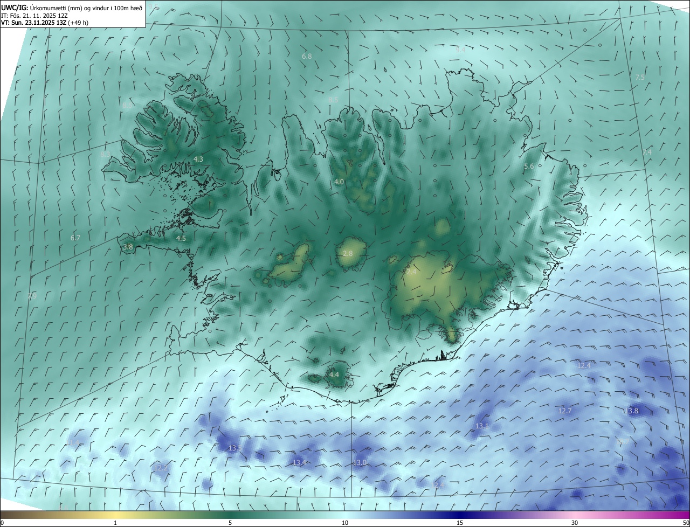The width and height of the screenshot is (690, 527).
Task: Click the 4.3 value in the Westfjords
Action: click(x=198, y=160)
